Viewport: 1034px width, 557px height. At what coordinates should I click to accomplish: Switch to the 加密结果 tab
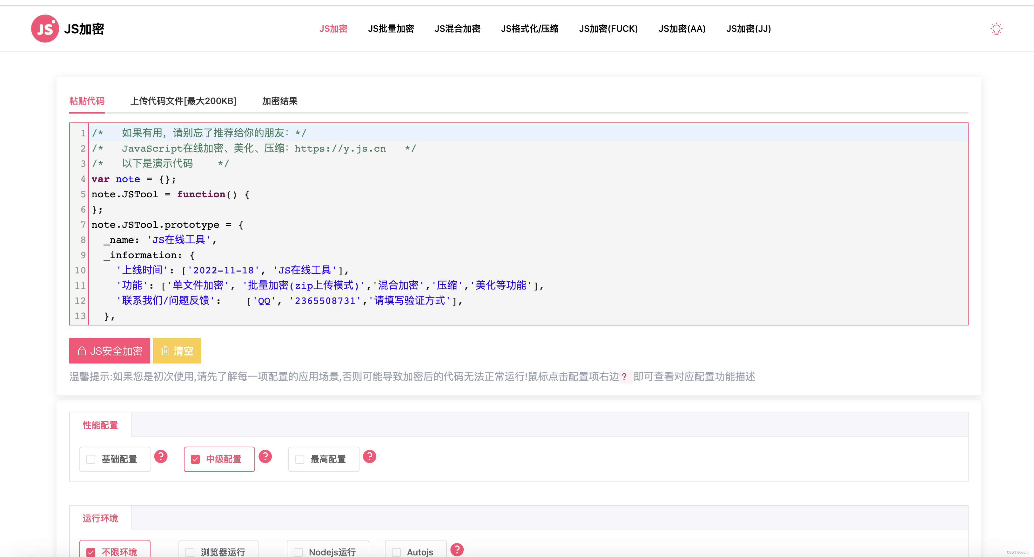point(280,101)
